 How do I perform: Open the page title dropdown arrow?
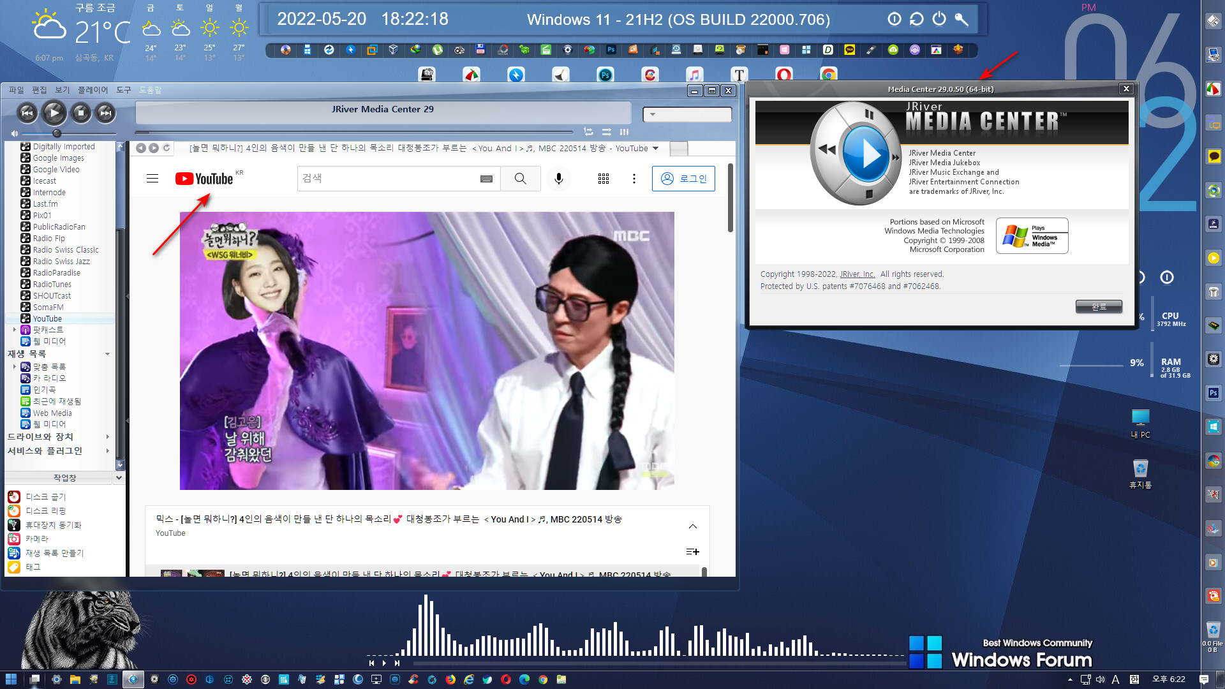tap(655, 149)
